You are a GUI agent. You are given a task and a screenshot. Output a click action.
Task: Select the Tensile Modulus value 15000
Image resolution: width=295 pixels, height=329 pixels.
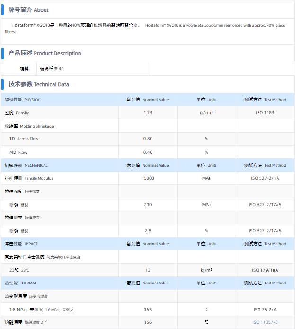[148, 178]
